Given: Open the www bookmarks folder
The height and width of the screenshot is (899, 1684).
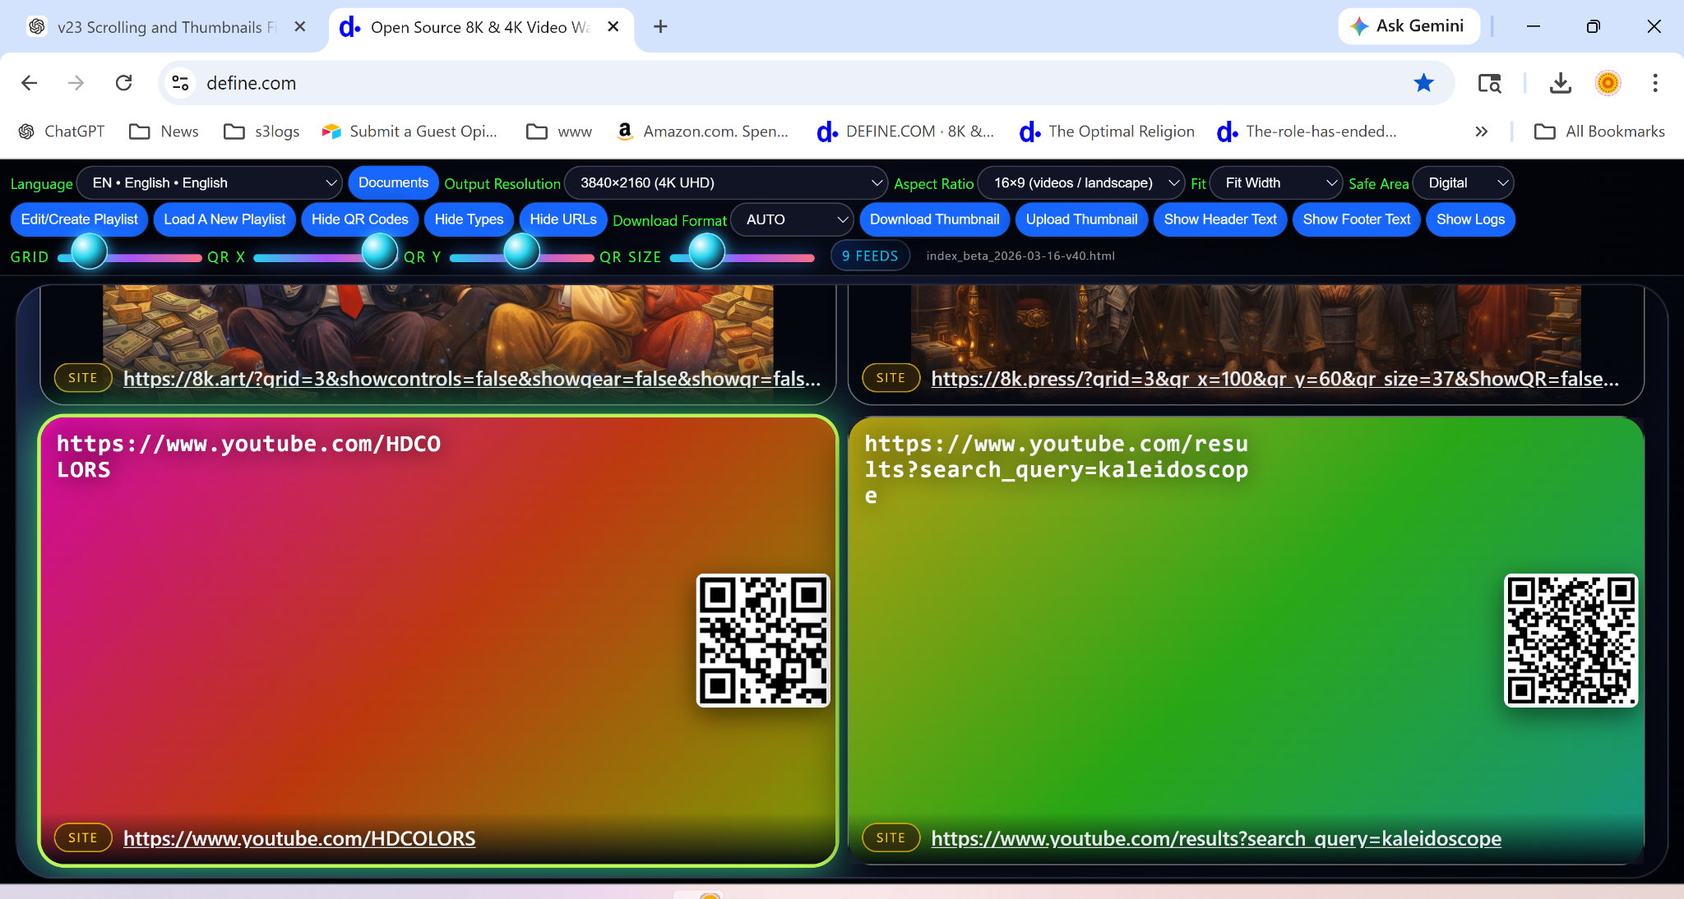Looking at the screenshot, I should point(559,131).
